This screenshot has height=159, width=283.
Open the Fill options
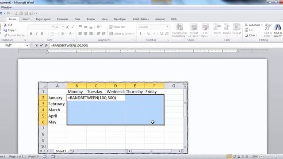pyautogui.click(x=250, y=30)
